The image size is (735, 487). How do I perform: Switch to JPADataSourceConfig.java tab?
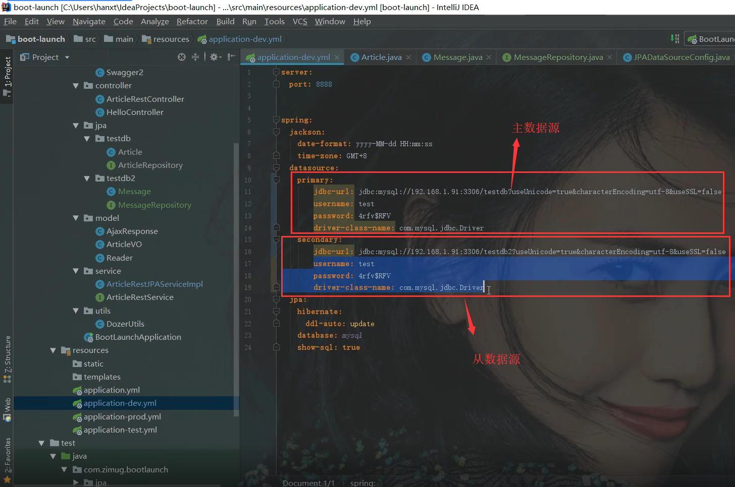(x=681, y=57)
